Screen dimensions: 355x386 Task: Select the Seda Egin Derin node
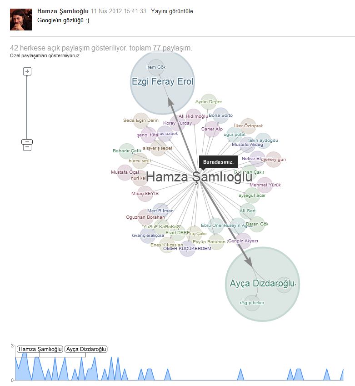tap(141, 120)
